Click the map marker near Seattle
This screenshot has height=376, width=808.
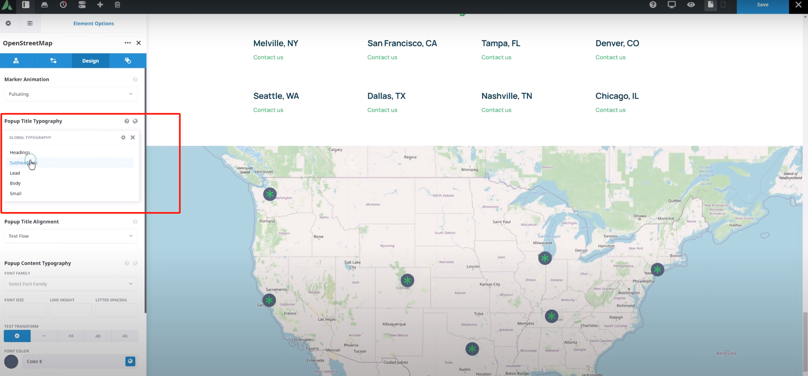pos(270,194)
